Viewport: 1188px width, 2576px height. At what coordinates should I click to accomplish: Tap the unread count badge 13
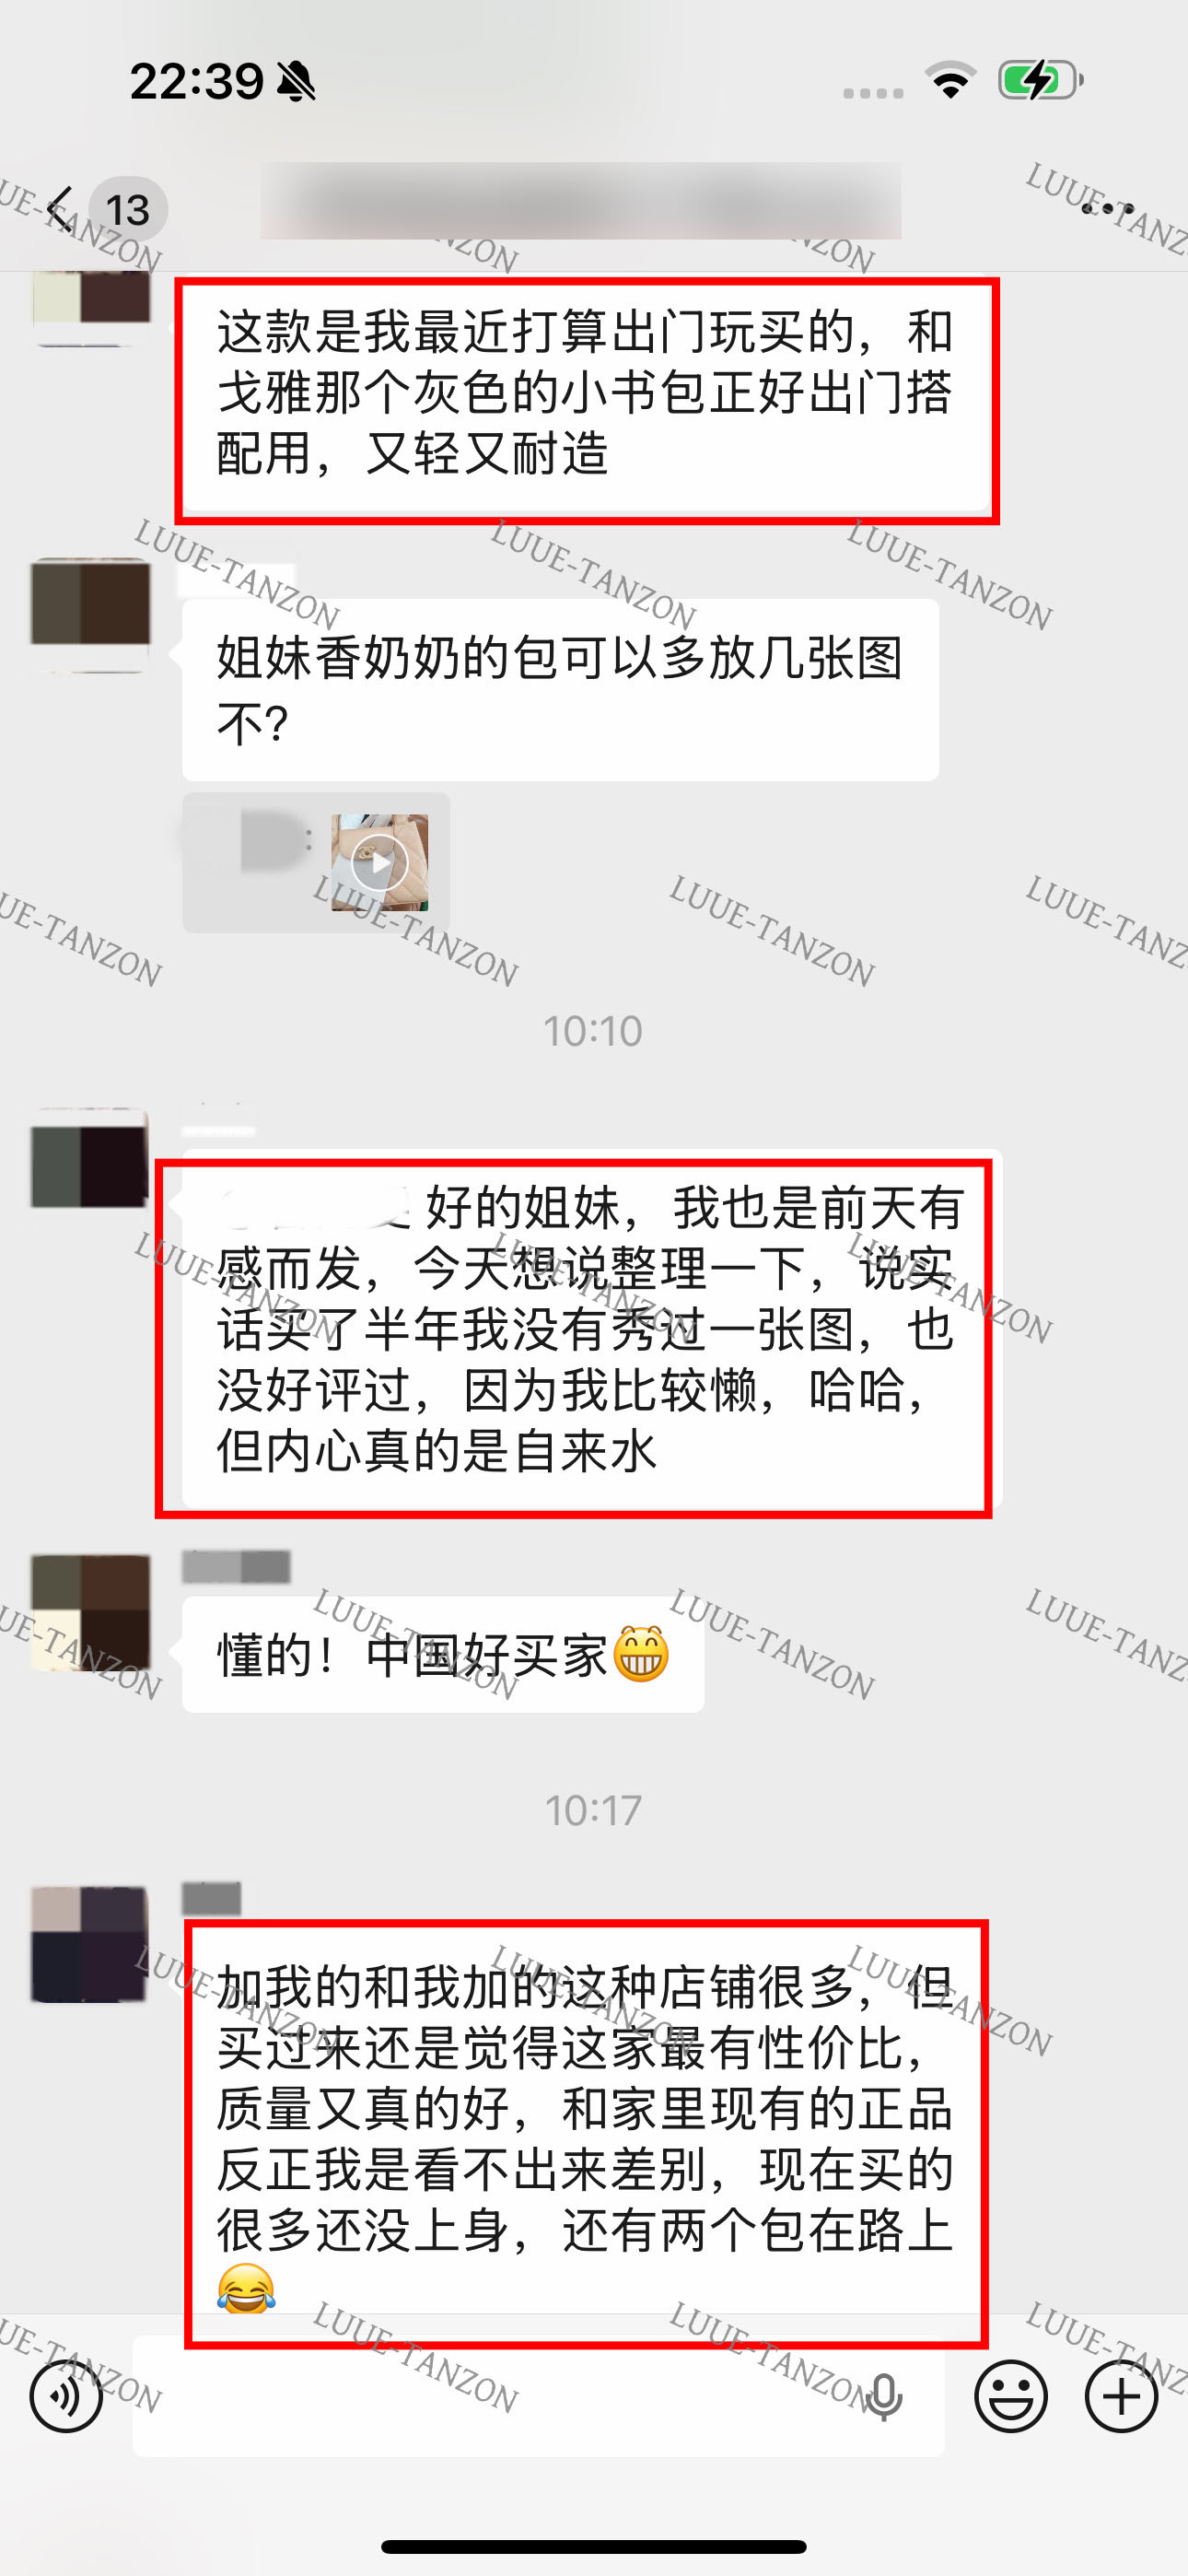coord(128,210)
